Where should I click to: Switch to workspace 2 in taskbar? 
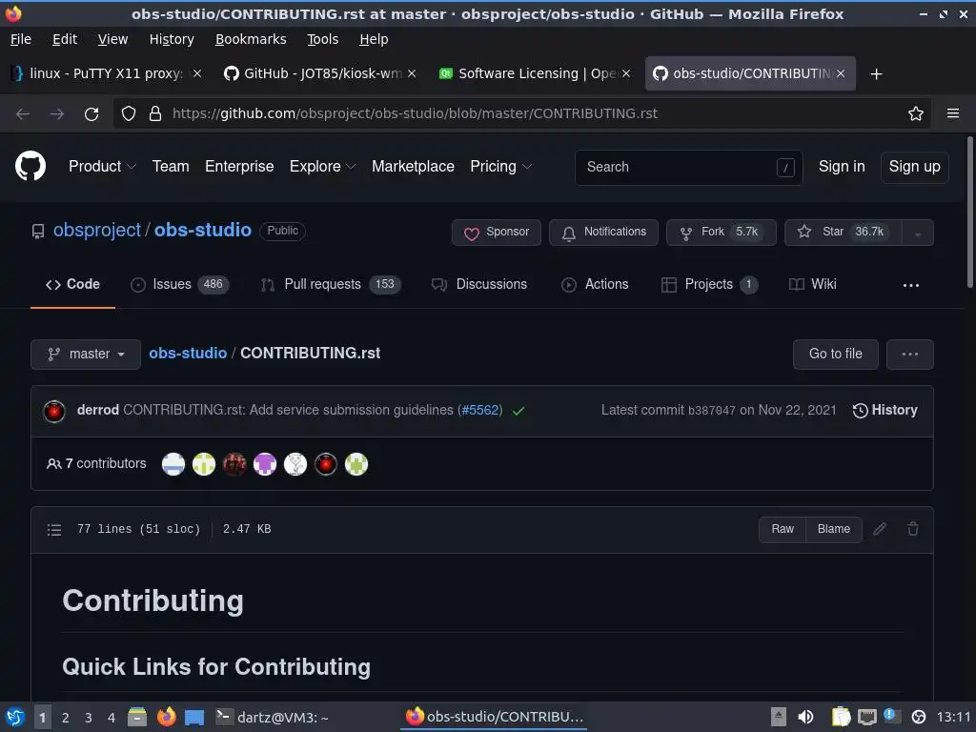(66, 718)
